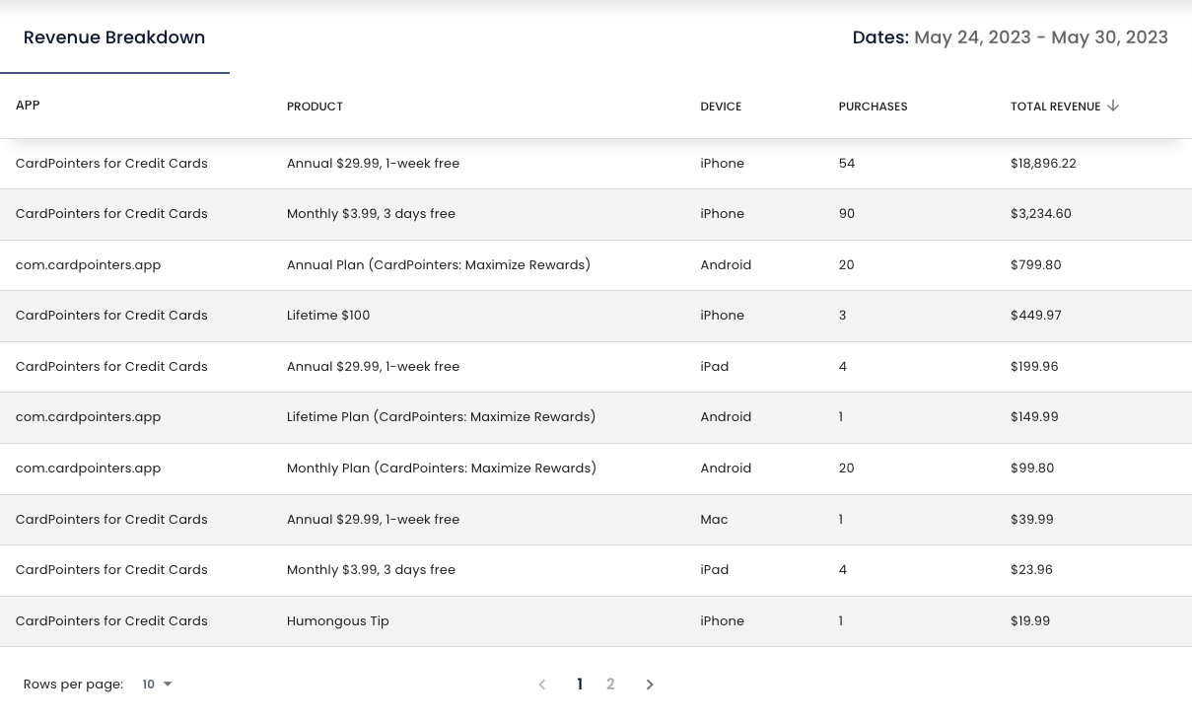Click CardPointers for Credit Cards in the Mac row
The height and width of the screenshot is (722, 1192).
[x=111, y=520]
